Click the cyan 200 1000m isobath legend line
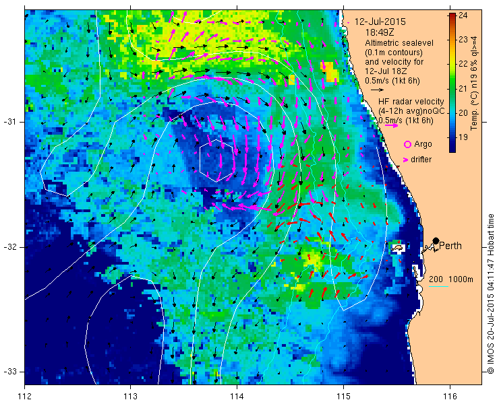Image resolution: width=499 pixels, height=404 pixels. 438,287
